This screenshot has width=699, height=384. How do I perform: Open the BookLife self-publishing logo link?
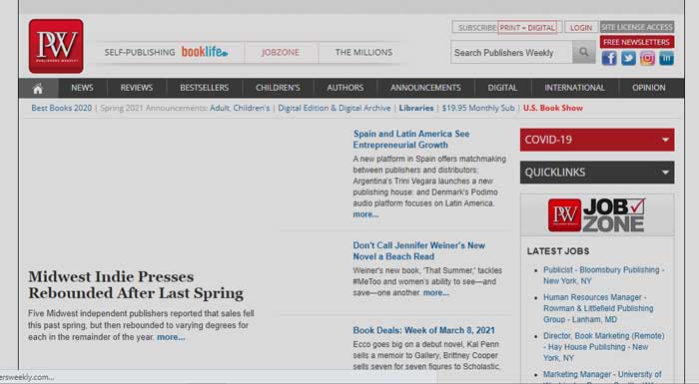pos(205,52)
